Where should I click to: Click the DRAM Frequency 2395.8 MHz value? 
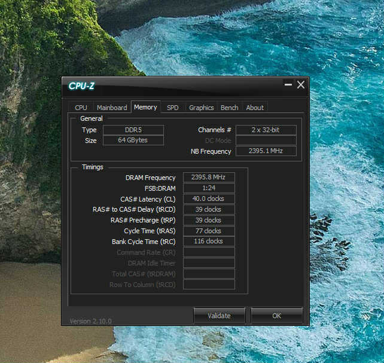tap(209, 177)
